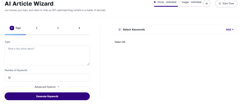Focus the Topic text area

pos(47,55)
